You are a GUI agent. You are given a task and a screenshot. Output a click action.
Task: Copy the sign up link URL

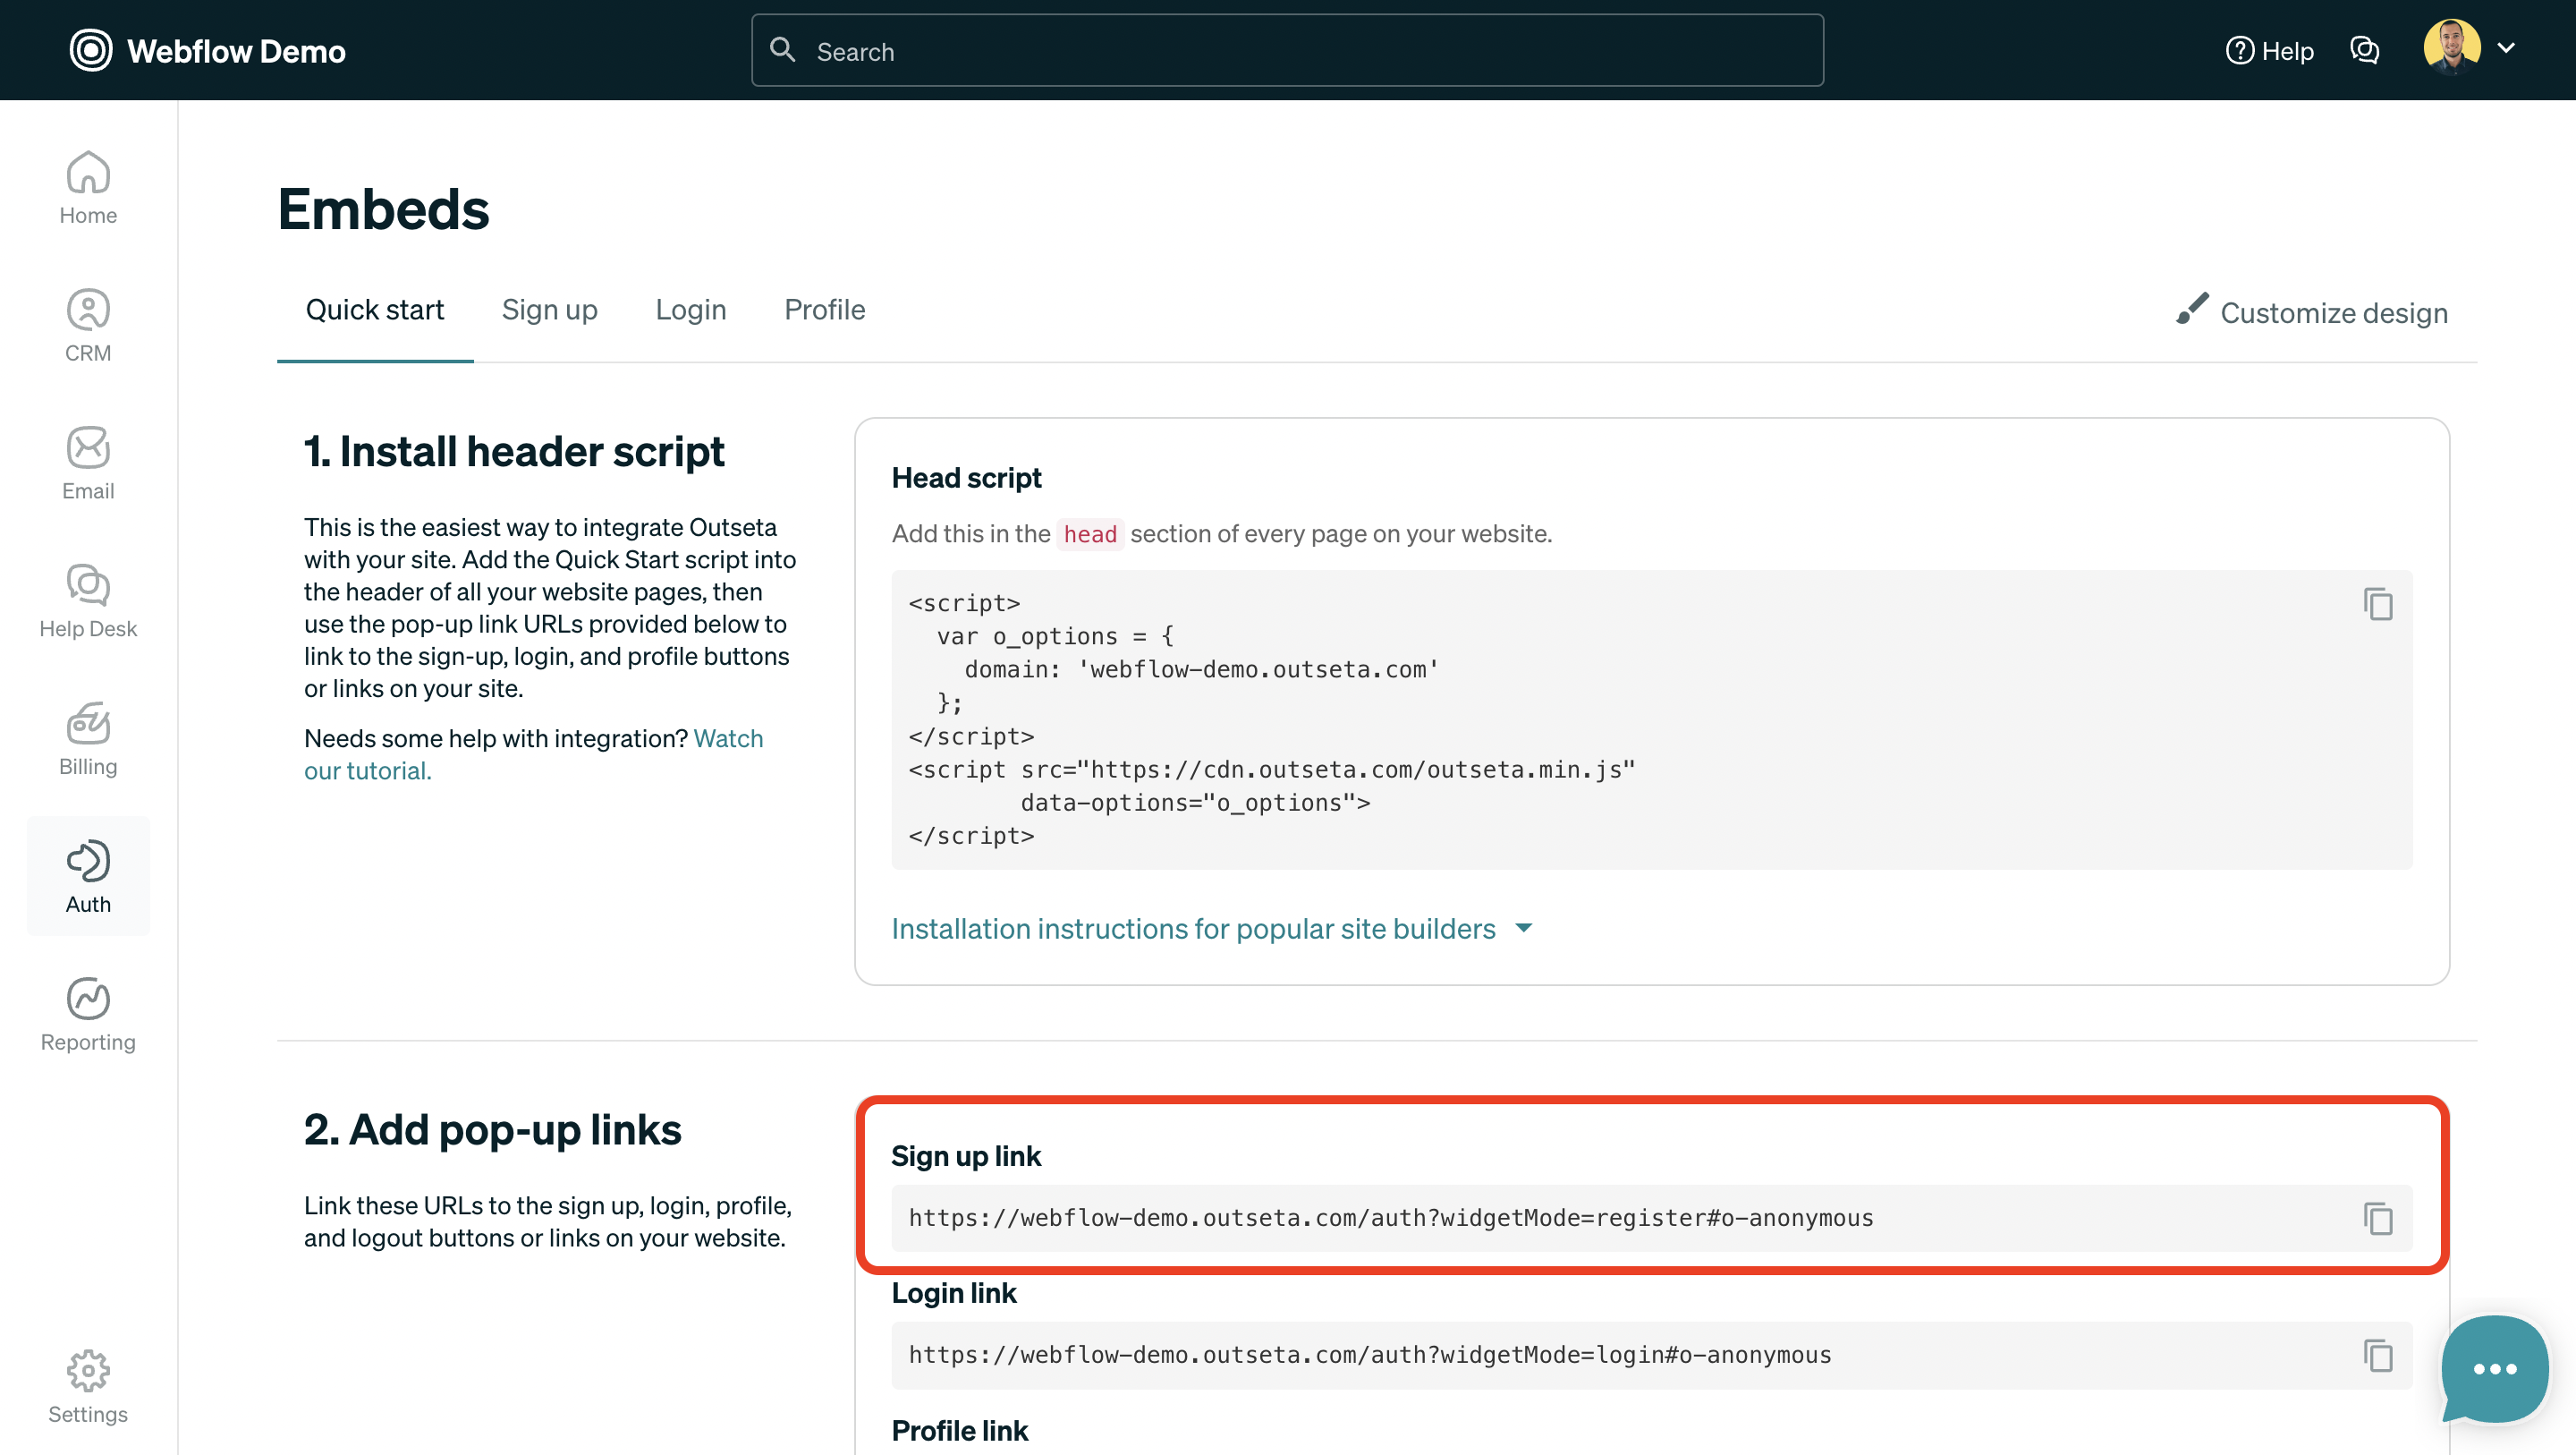pyautogui.click(x=2378, y=1219)
